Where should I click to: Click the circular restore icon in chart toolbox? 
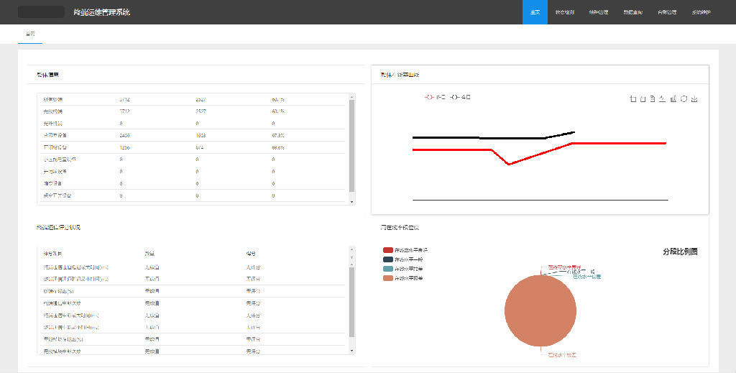point(684,98)
